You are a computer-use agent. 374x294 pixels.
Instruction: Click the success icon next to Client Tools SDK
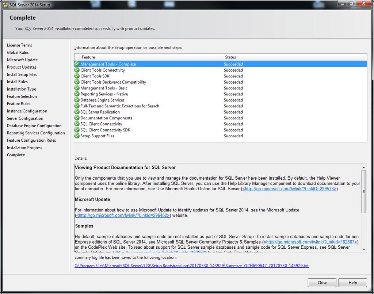pos(77,76)
